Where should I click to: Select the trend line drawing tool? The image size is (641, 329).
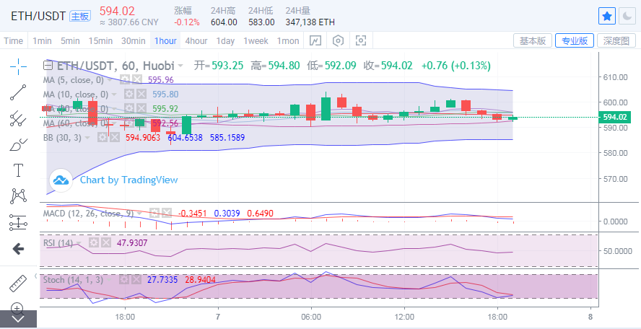[19, 92]
